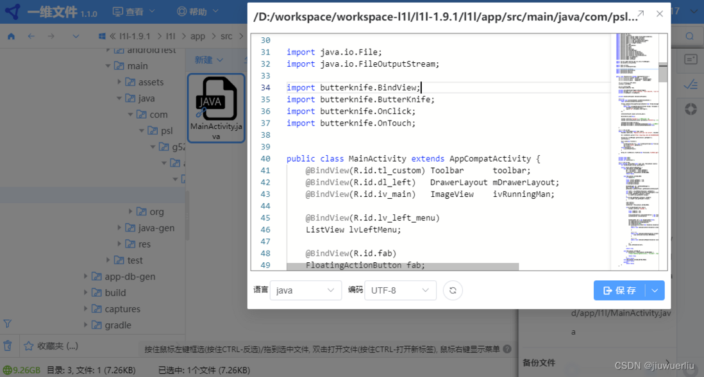The height and width of the screenshot is (377, 704).
Task: Open navigation history dropdown chevron
Action: point(76,37)
